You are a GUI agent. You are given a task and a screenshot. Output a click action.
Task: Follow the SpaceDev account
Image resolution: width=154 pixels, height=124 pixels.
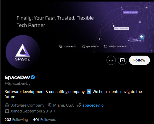tap(139, 60)
